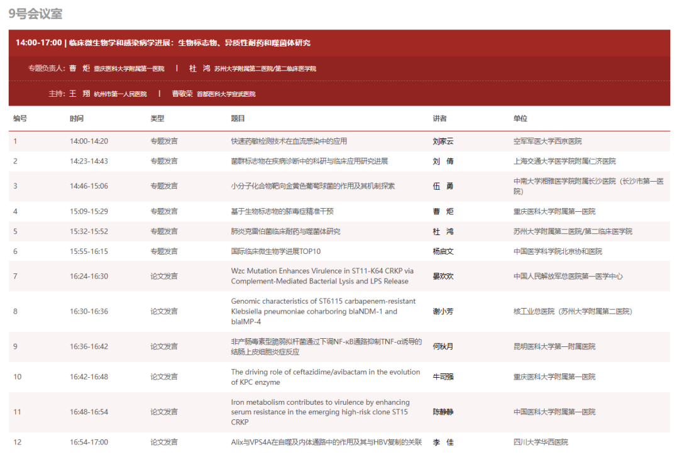Select time cell '16:42-16:48'
Viewport: 679px width, 462px height.
point(89,377)
